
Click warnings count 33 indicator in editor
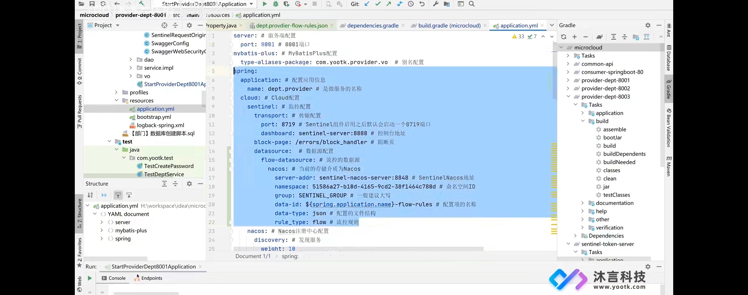coord(518,36)
